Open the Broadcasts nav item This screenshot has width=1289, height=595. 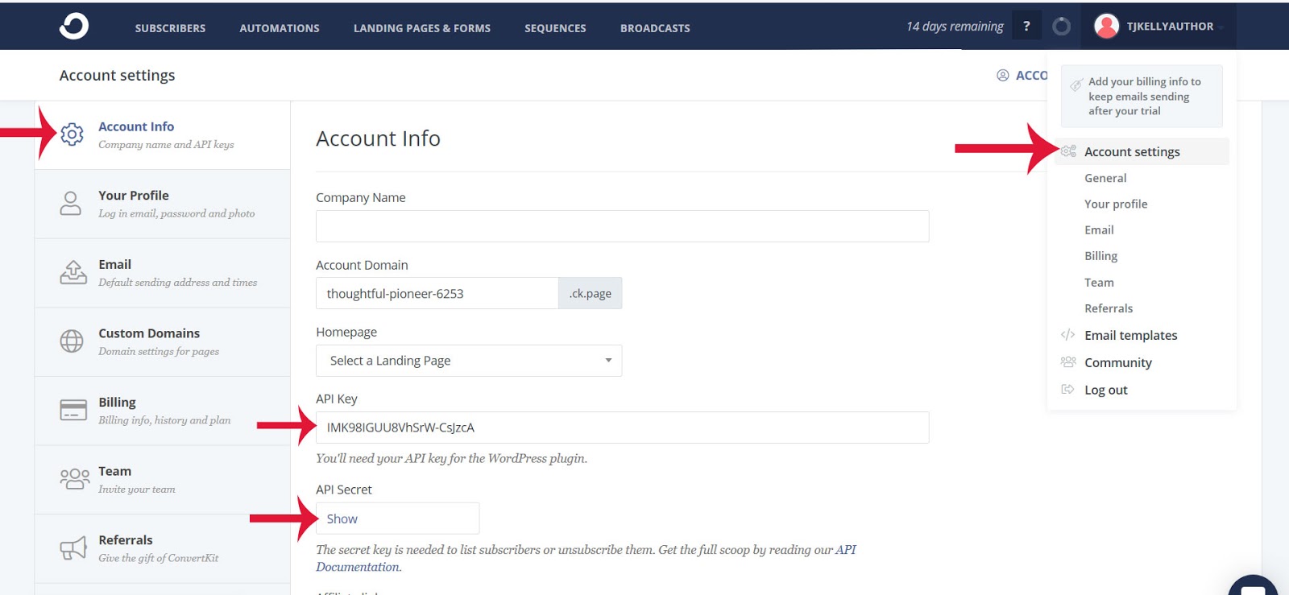pyautogui.click(x=655, y=28)
